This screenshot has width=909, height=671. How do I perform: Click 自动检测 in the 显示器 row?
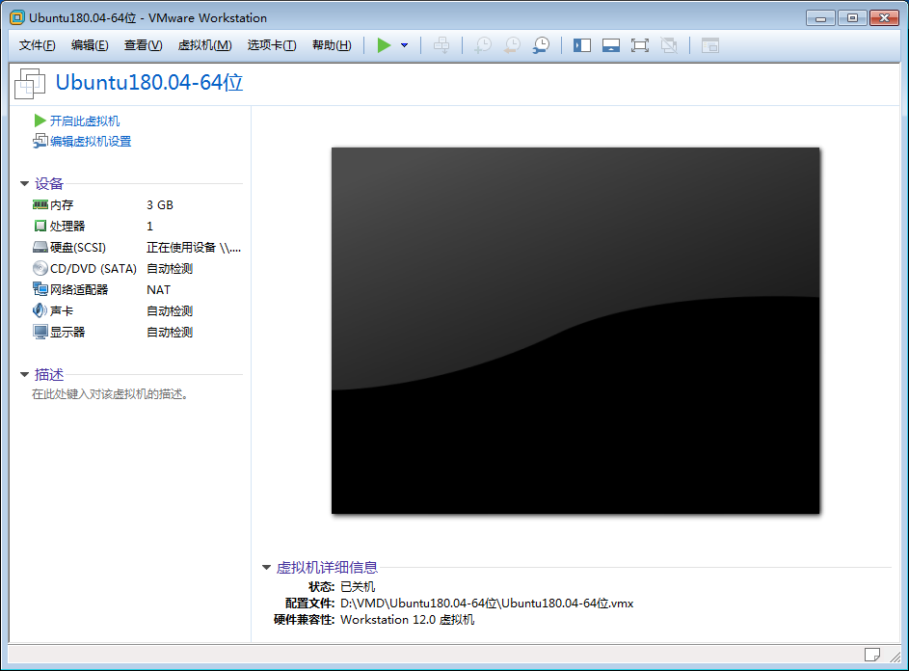point(170,332)
